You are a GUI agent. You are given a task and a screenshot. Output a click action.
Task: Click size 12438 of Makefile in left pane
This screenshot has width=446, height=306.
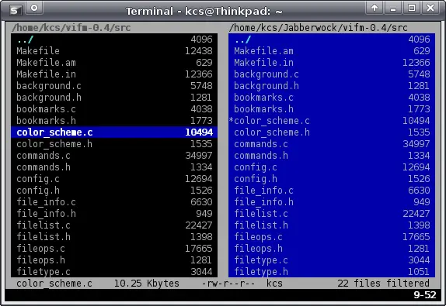[x=199, y=51]
